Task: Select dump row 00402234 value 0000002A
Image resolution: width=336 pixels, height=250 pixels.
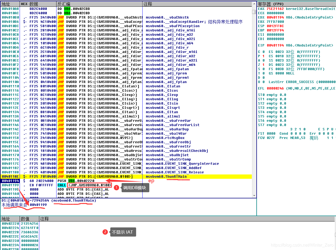Action: pos(30,245)
